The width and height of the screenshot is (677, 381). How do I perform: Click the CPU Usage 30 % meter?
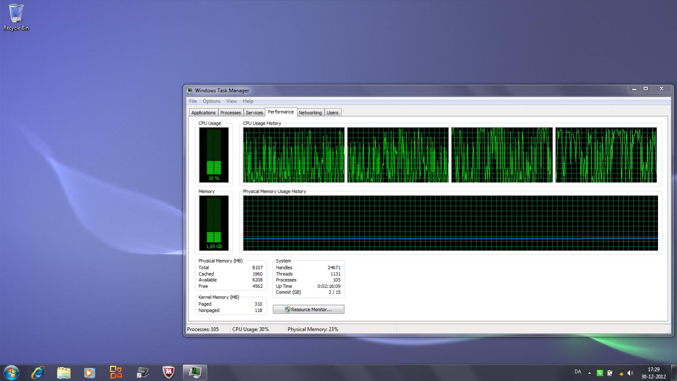click(x=214, y=155)
